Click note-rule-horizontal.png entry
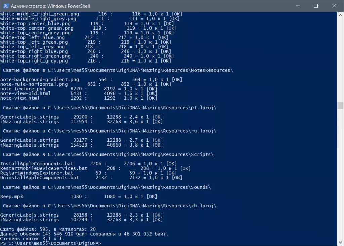344x246 pixels. [86, 84]
